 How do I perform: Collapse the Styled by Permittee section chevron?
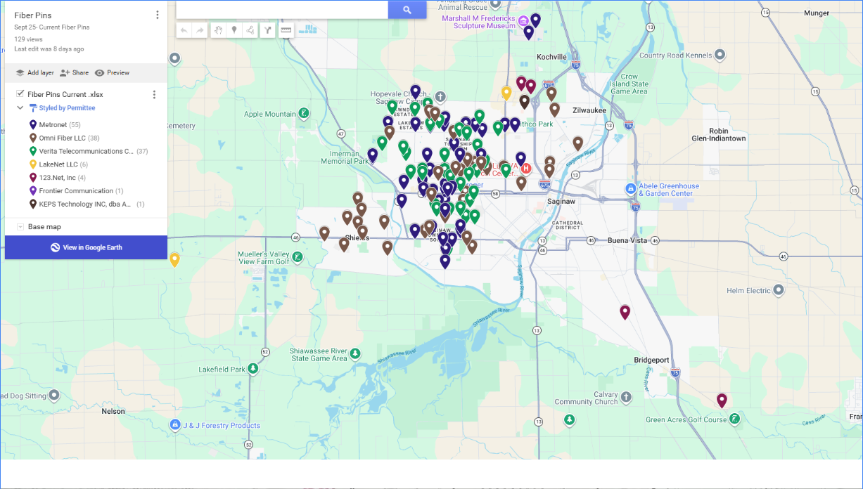pyautogui.click(x=20, y=108)
